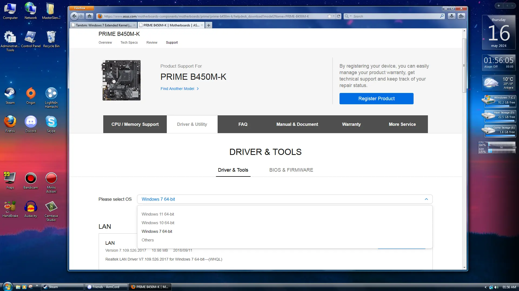Click the PRIME B450M-K motherboard image
The height and width of the screenshot is (291, 519).
121,80
